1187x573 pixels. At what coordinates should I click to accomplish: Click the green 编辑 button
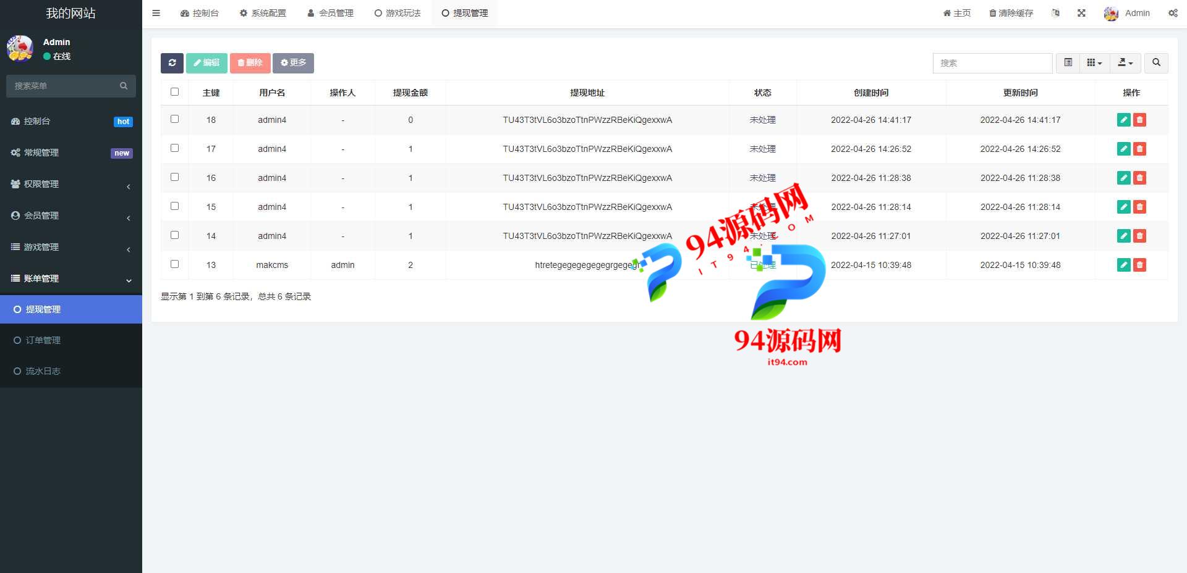point(206,63)
